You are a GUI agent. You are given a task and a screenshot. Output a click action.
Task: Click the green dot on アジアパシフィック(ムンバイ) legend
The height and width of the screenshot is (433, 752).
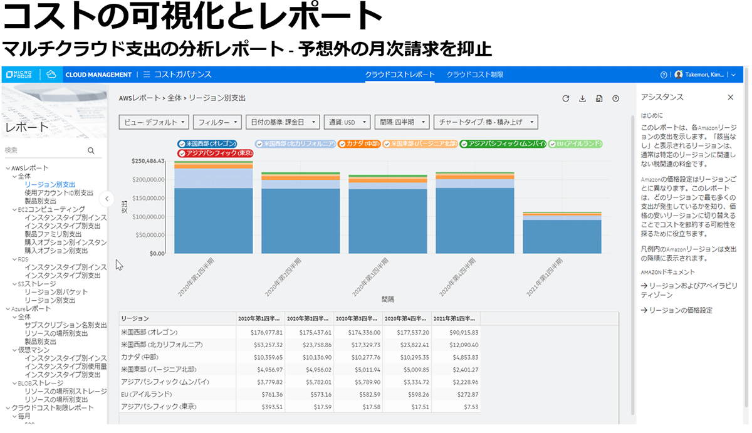(x=464, y=144)
